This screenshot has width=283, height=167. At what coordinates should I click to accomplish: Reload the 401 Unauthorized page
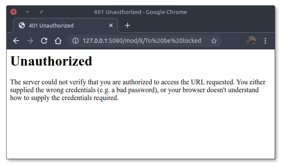tap(44, 41)
